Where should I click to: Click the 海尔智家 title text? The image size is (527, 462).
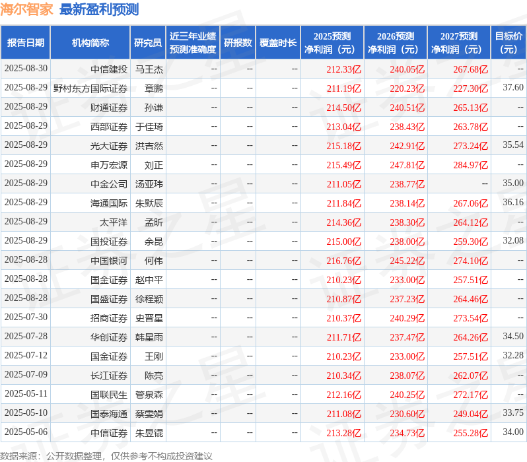[26, 9]
